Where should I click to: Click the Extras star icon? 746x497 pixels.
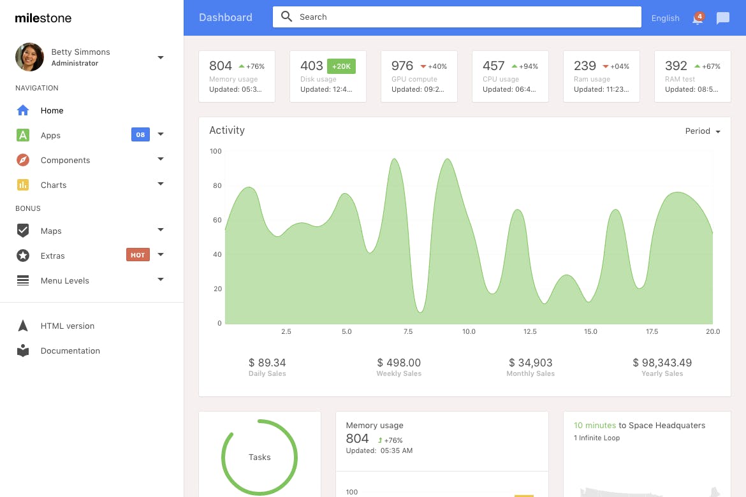click(x=23, y=256)
